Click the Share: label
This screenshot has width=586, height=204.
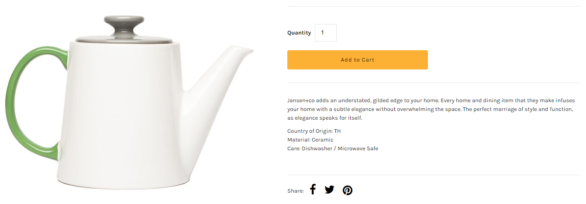pos(296,191)
